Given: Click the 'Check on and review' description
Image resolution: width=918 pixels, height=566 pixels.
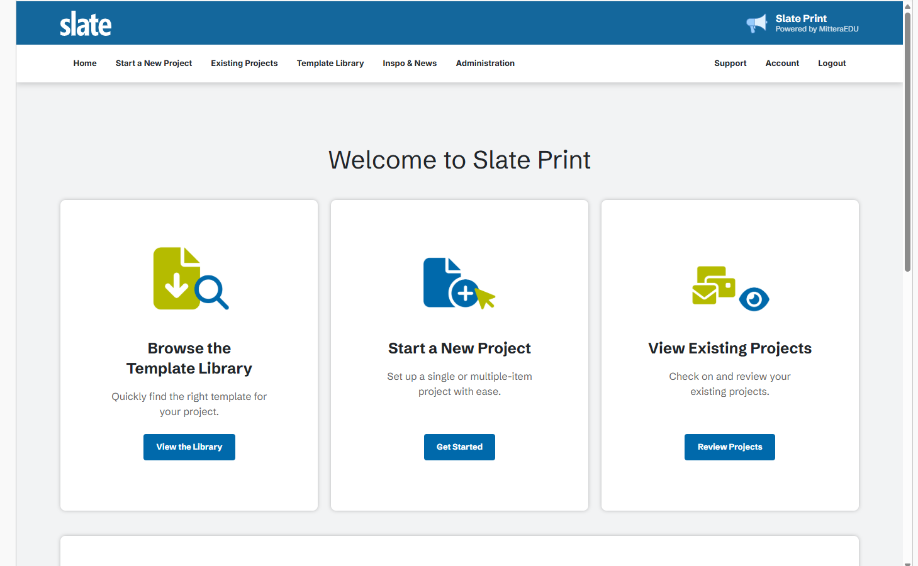Looking at the screenshot, I should coord(730,384).
